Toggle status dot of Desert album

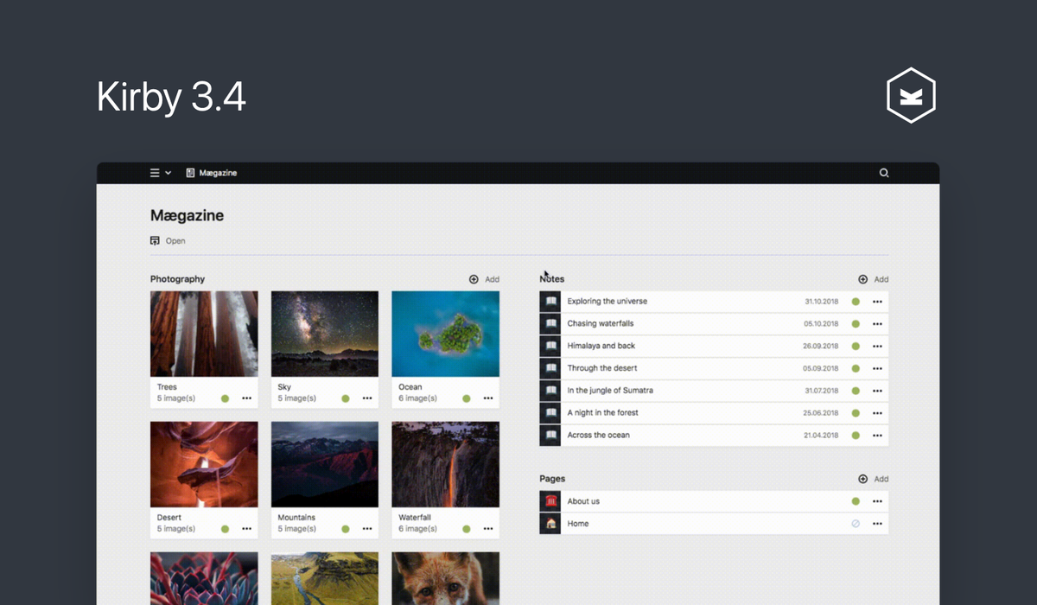pyautogui.click(x=225, y=529)
